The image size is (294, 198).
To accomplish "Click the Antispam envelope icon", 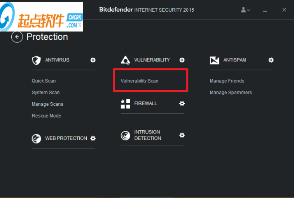I will tap(214, 60).
